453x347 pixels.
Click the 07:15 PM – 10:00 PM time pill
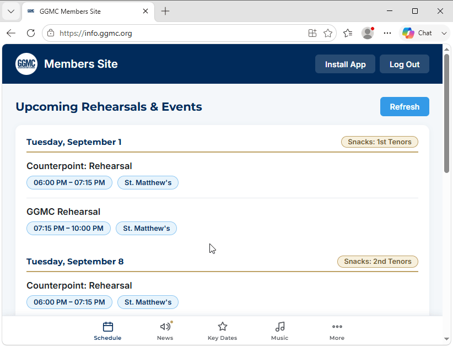click(x=68, y=229)
